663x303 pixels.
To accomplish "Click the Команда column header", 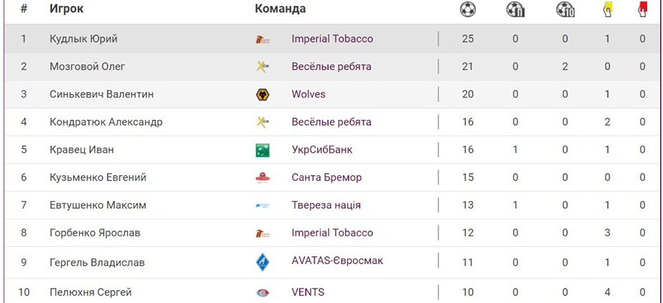I will click(280, 9).
